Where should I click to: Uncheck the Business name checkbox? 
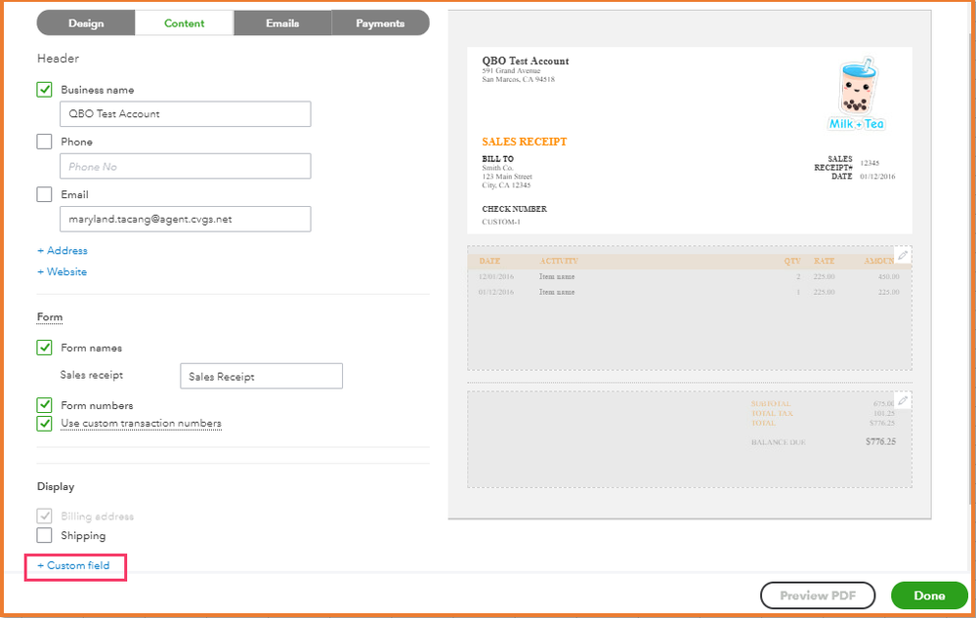(44, 90)
